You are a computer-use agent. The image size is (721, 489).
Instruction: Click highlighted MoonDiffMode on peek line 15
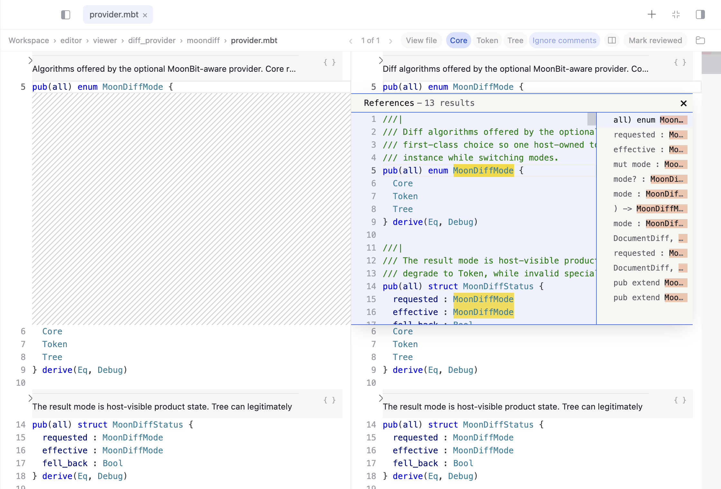pos(483,299)
